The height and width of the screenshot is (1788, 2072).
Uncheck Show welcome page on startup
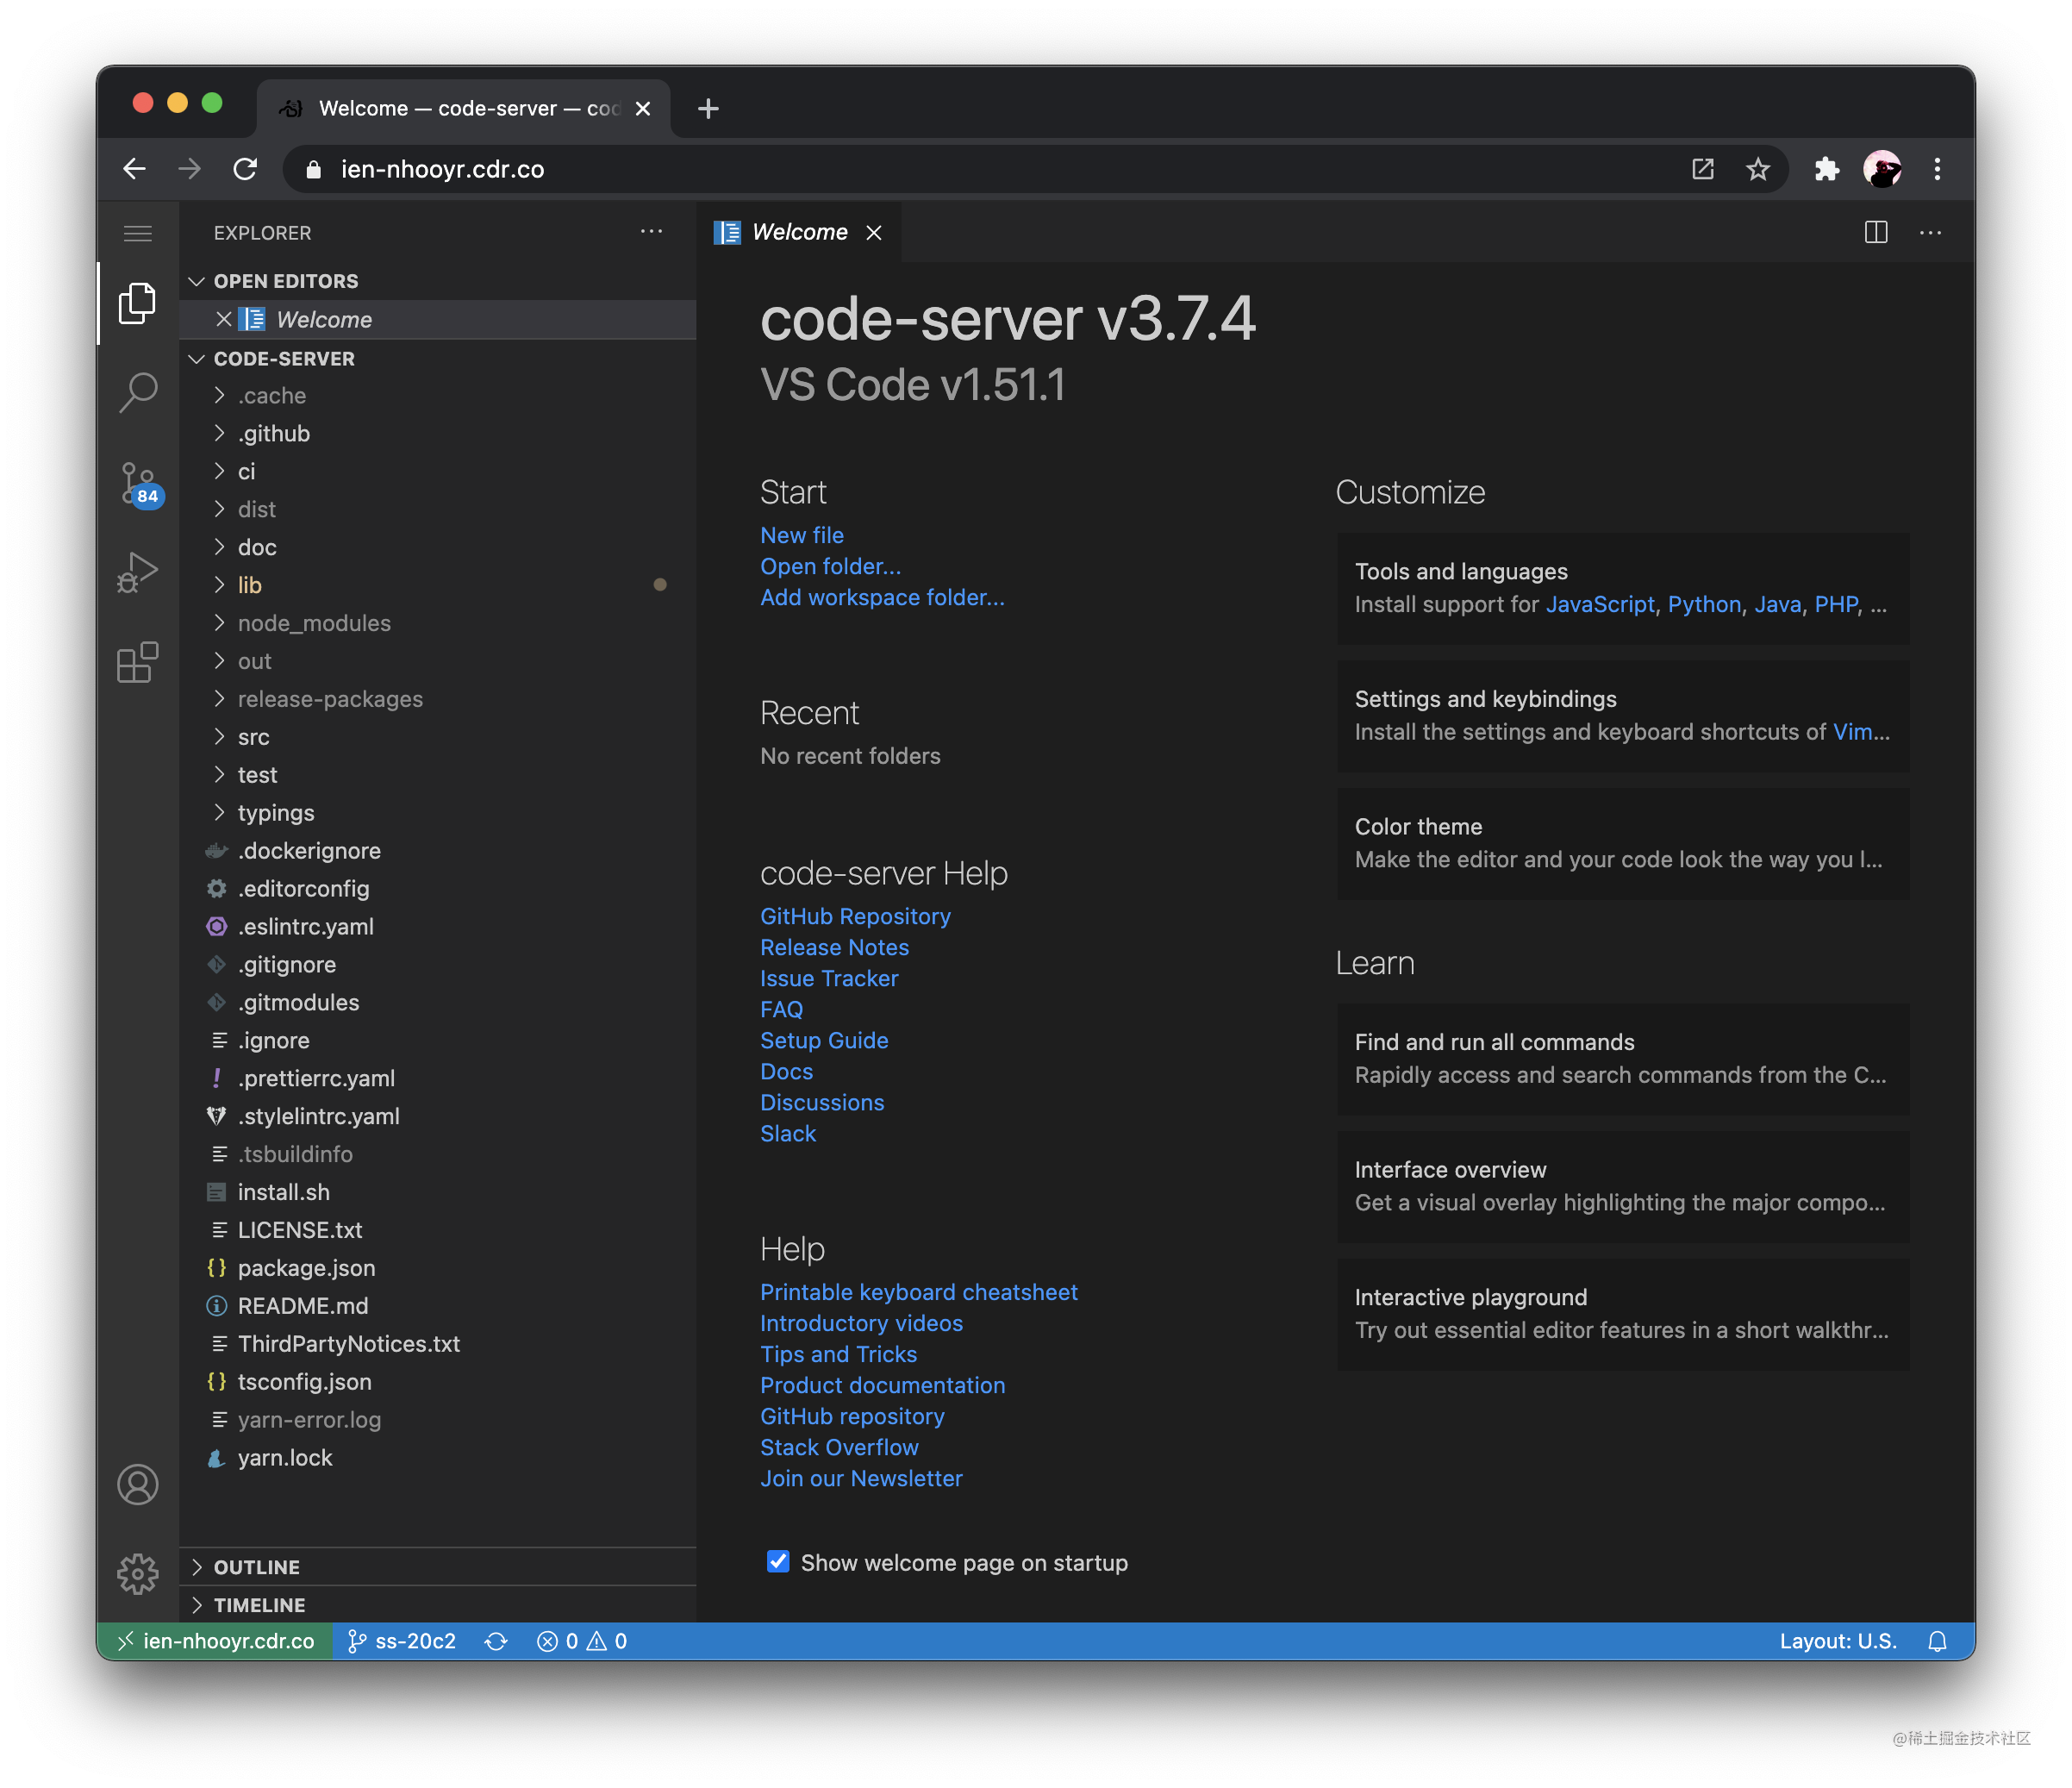777,1561
